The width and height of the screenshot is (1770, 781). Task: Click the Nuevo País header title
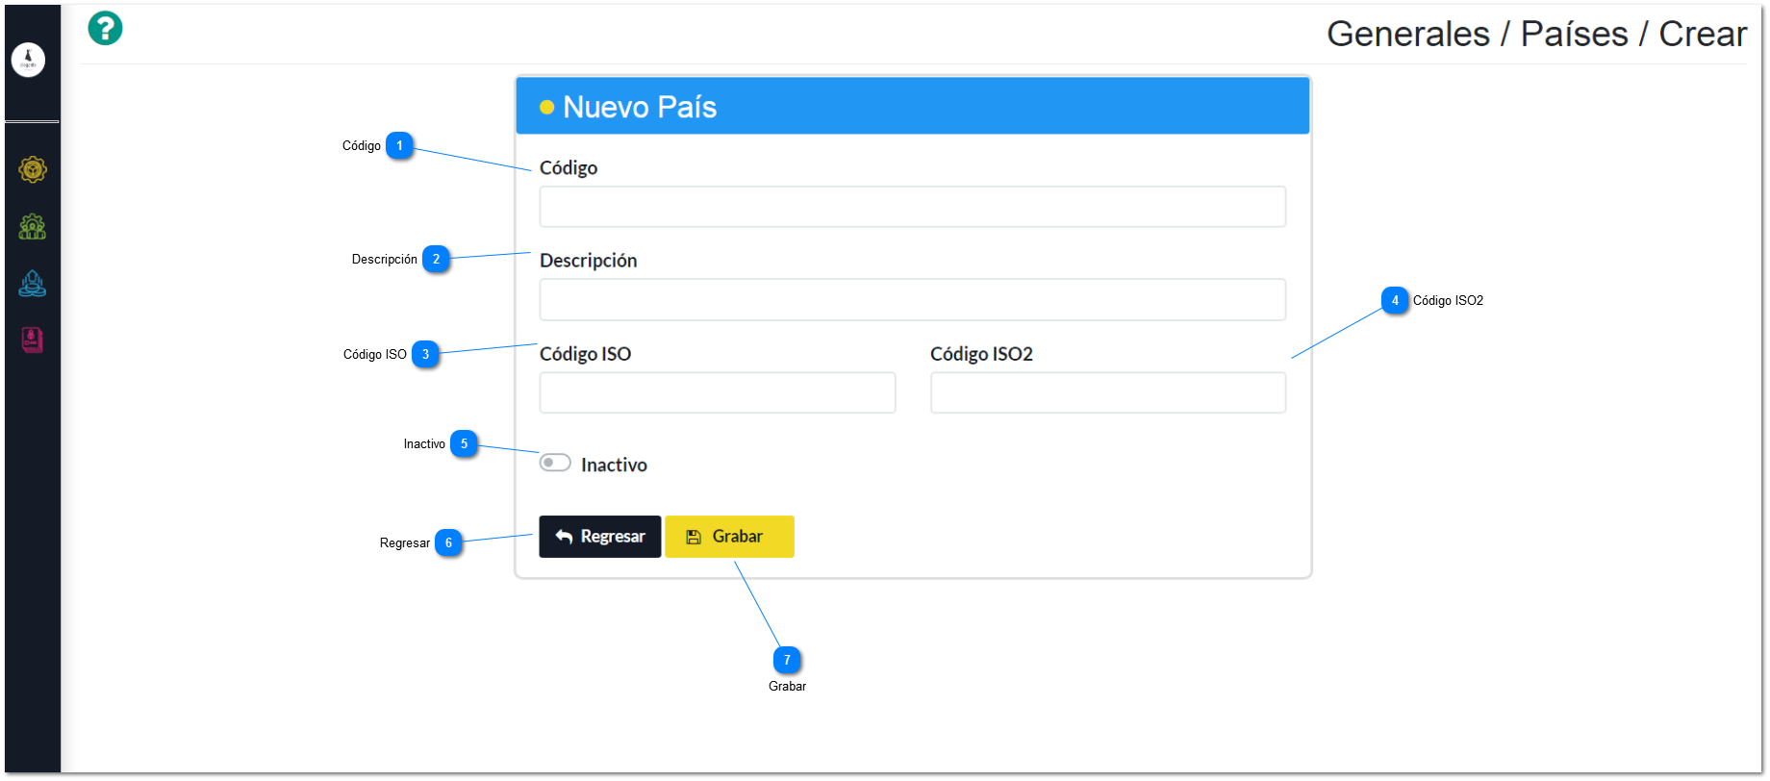[640, 107]
